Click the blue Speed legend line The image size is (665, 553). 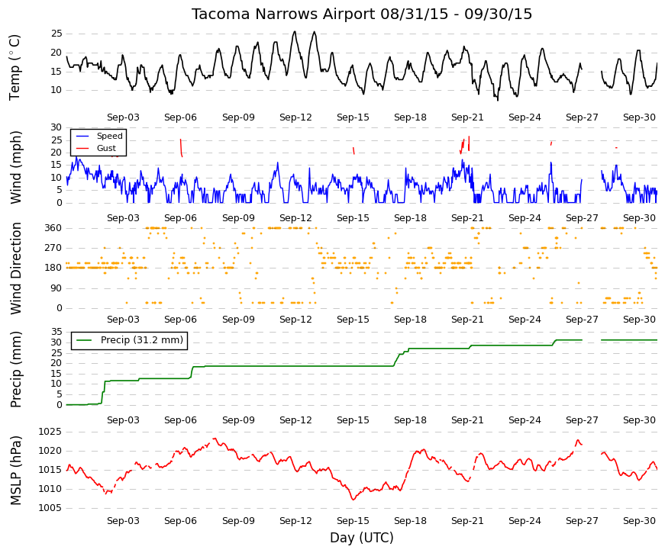click(x=82, y=137)
